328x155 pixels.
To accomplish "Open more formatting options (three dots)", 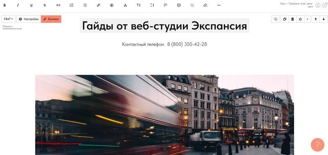I will (x=219, y=5).
